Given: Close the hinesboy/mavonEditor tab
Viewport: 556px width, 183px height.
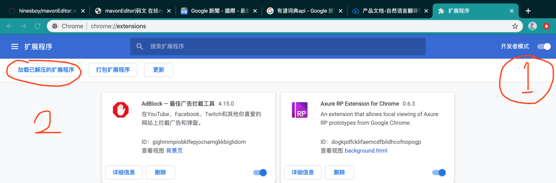Looking at the screenshot, I should click(x=83, y=11).
